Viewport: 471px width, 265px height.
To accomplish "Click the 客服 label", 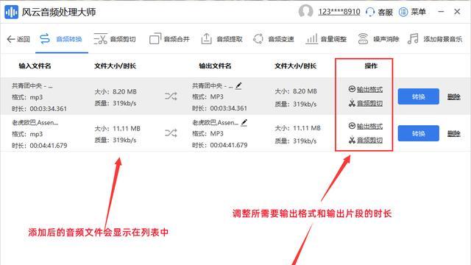I will coord(386,12).
